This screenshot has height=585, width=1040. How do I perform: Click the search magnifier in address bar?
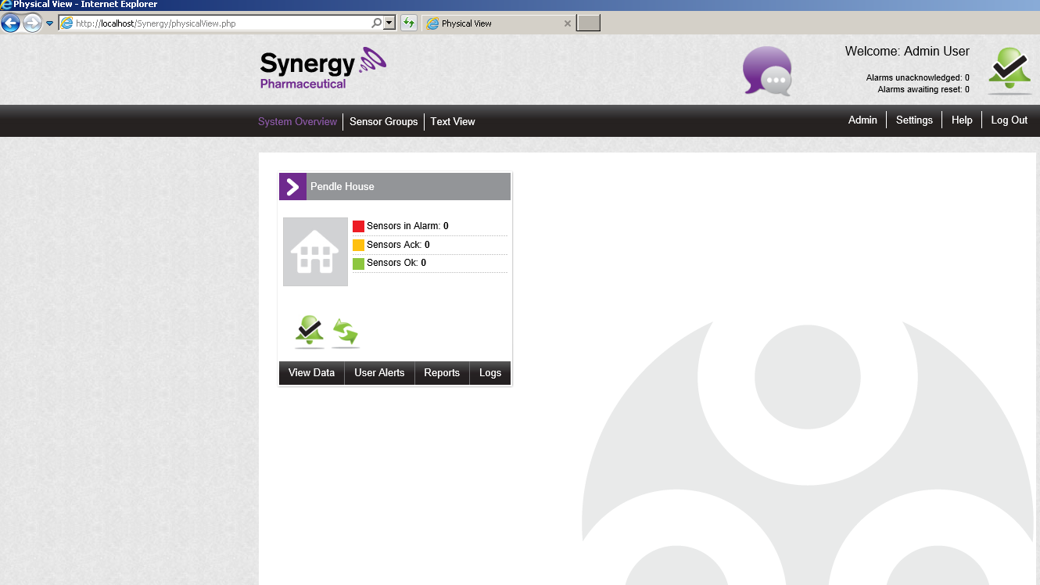tap(377, 23)
